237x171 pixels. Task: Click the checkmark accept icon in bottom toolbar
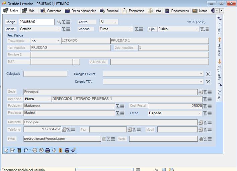click(35, 150)
